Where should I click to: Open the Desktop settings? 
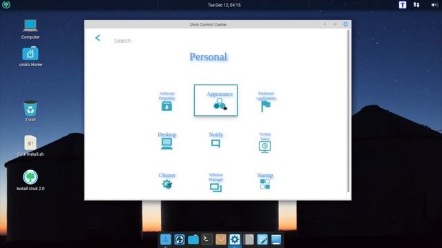(167, 141)
